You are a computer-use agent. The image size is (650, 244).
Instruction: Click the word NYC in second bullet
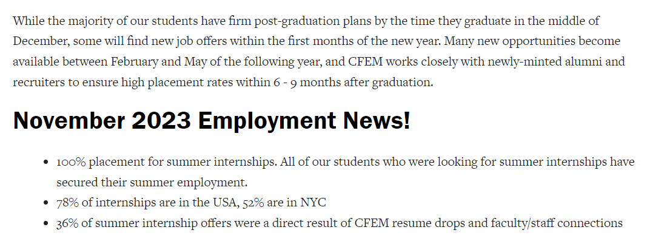click(313, 203)
